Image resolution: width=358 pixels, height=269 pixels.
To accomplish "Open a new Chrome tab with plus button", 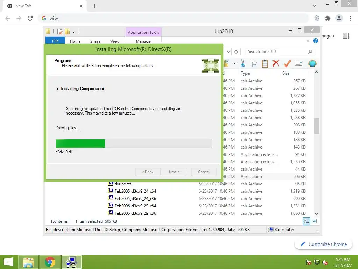I will click(94, 6).
